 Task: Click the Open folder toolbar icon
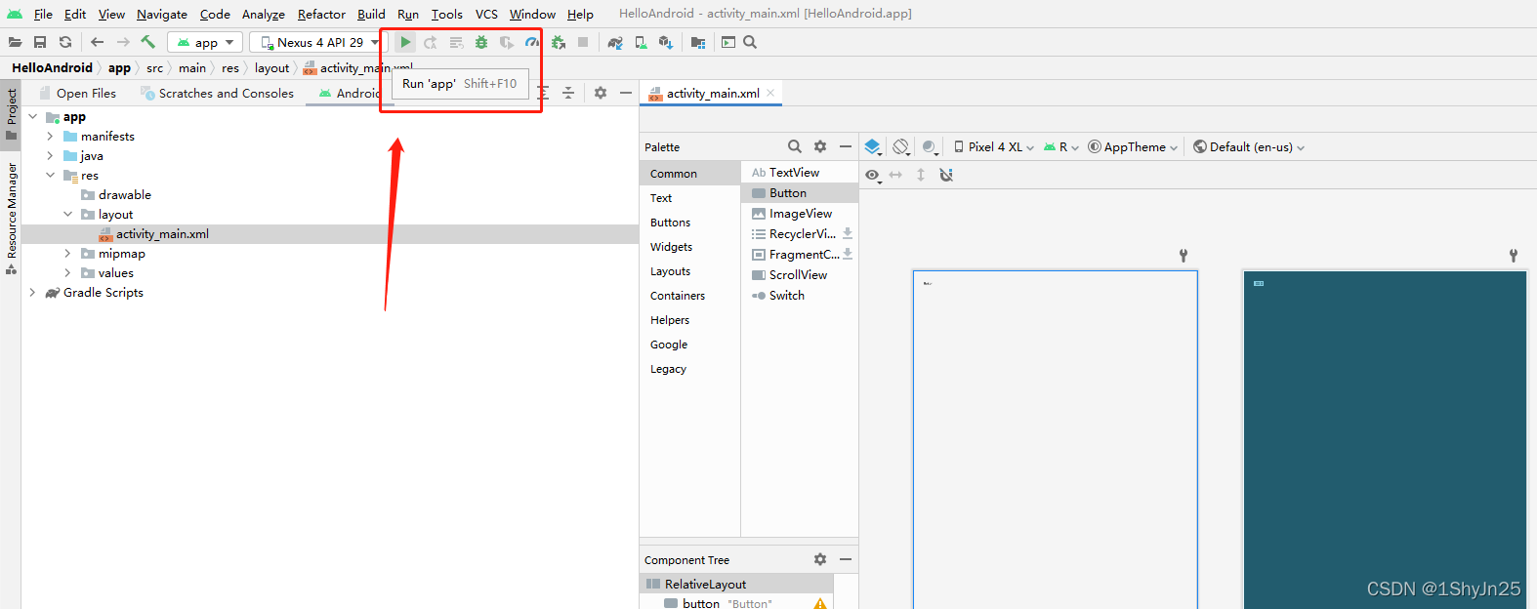15,42
